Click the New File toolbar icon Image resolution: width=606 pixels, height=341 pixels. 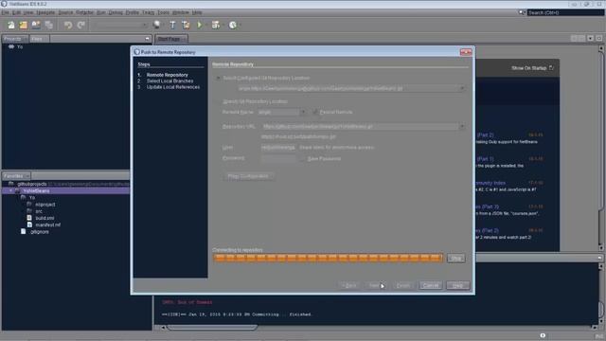click(x=10, y=26)
